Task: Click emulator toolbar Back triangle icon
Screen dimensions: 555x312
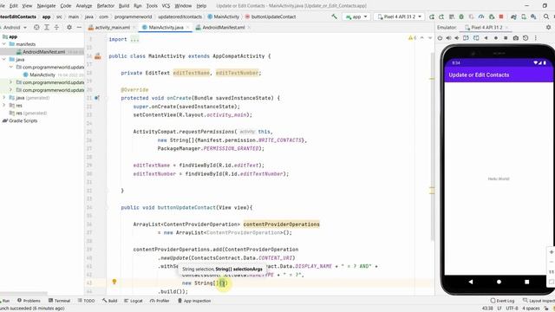Action: coord(486,38)
